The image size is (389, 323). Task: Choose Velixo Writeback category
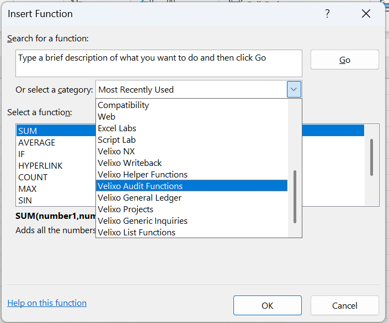pos(130,163)
